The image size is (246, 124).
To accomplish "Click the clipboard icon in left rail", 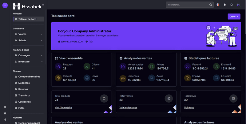I will [5, 113].
